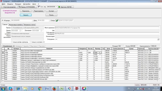Click the Печать button
Viewport: 162px width, 91px height.
coord(51,15)
